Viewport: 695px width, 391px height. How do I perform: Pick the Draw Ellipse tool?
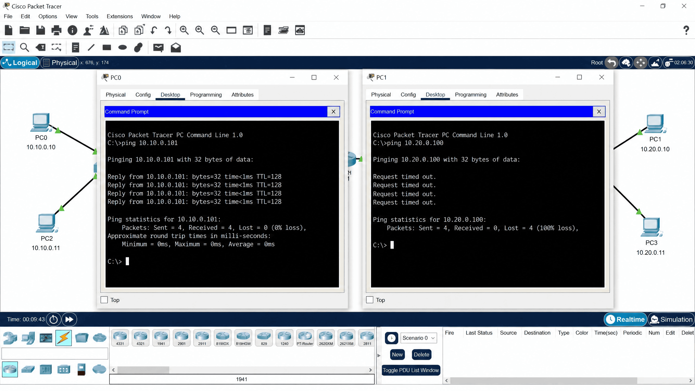click(x=122, y=48)
